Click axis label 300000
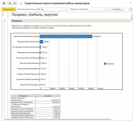 (72, 88)
